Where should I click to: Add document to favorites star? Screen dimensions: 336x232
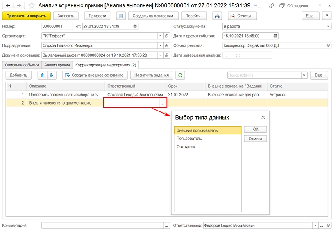32,6
